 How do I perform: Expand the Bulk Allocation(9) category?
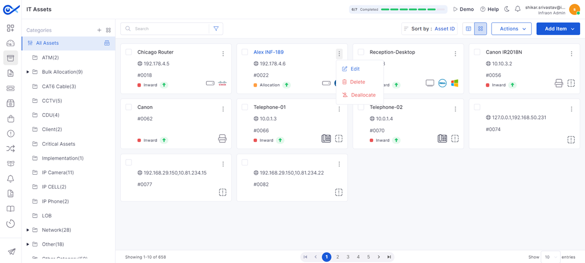pyautogui.click(x=28, y=72)
